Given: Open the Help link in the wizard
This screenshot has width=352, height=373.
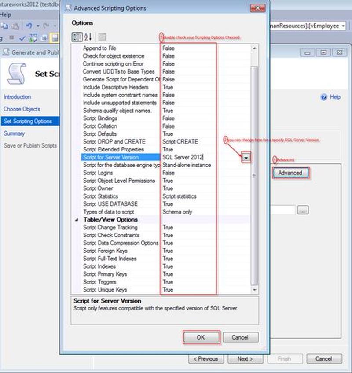Looking at the screenshot, I should [335, 97].
